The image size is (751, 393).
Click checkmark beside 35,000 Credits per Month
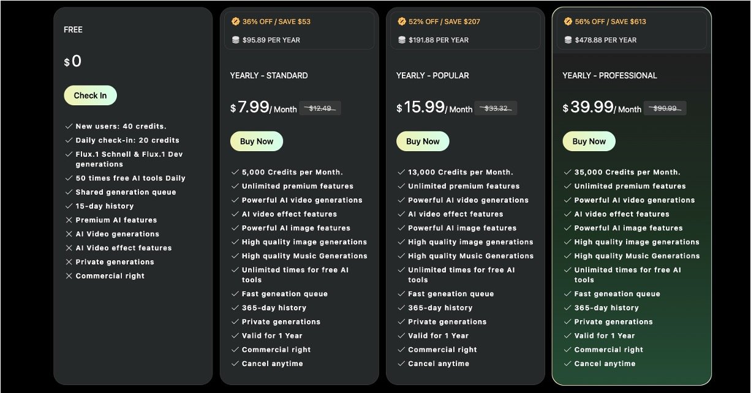pos(567,172)
